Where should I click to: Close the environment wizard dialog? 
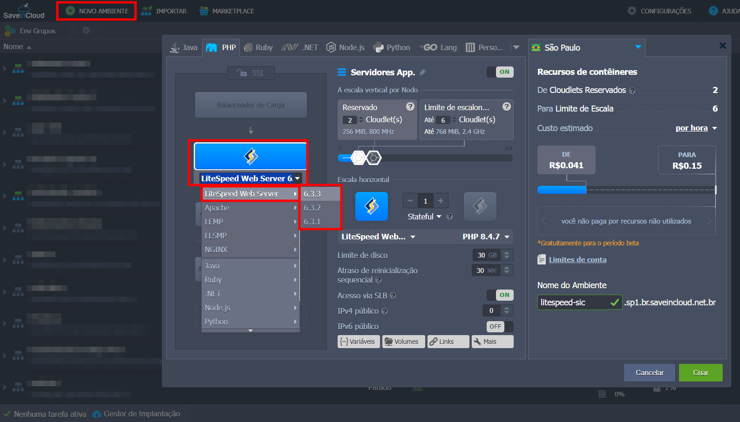(x=722, y=46)
